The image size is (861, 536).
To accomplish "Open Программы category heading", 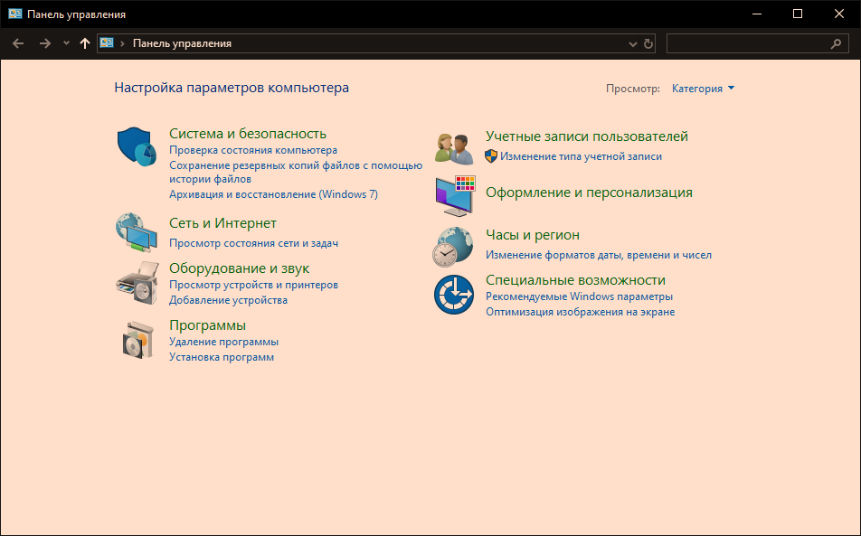I will (x=208, y=325).
